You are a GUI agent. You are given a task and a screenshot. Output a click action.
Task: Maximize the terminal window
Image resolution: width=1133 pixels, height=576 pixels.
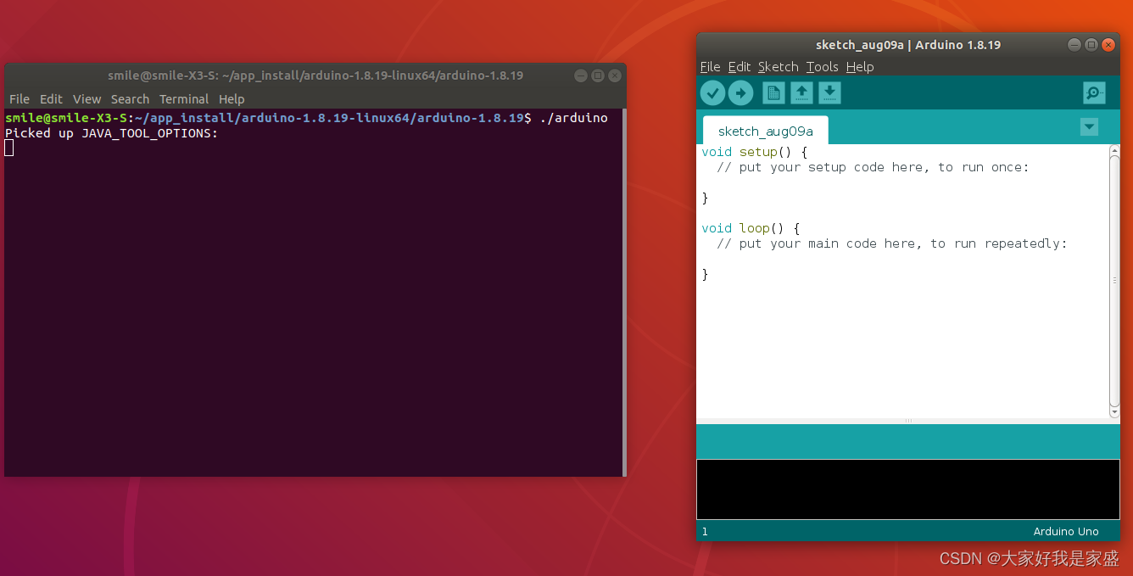click(598, 75)
